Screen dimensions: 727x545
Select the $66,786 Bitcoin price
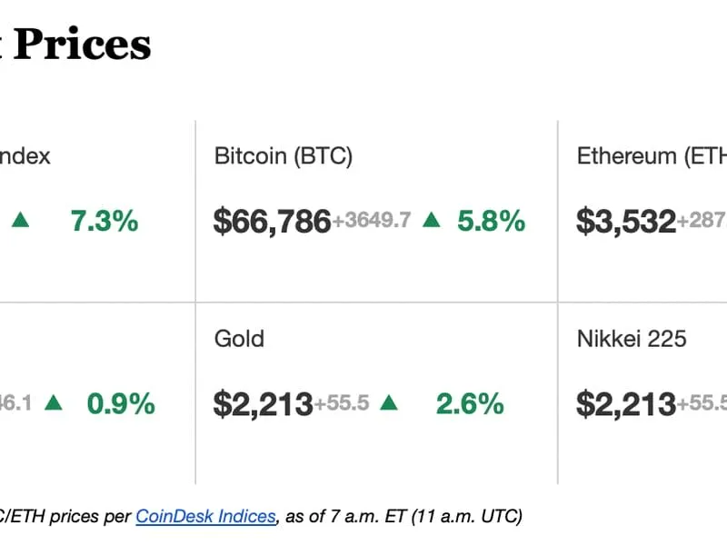click(272, 221)
